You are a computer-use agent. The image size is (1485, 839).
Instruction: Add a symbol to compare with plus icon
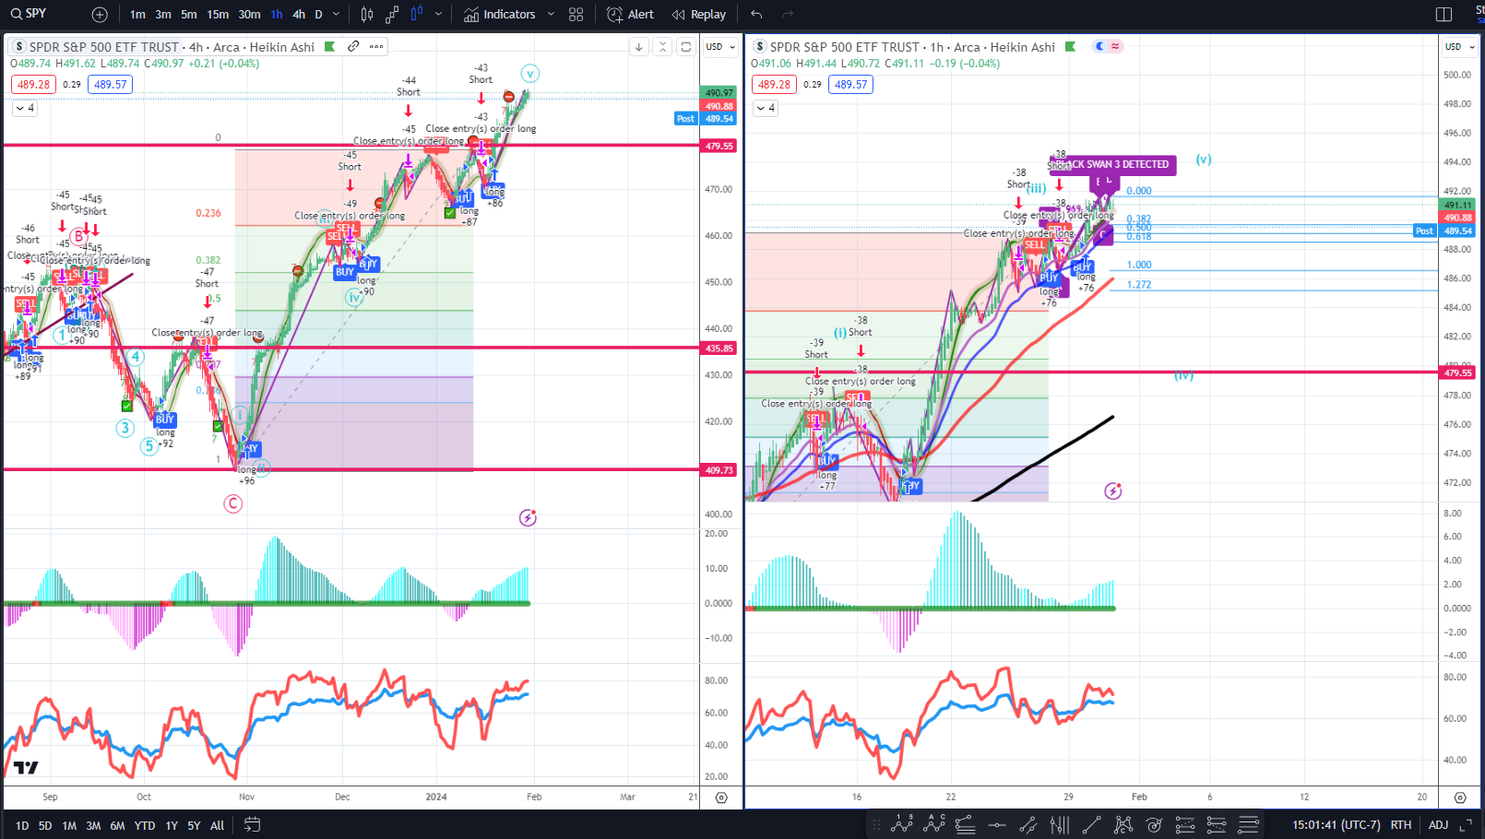[100, 15]
